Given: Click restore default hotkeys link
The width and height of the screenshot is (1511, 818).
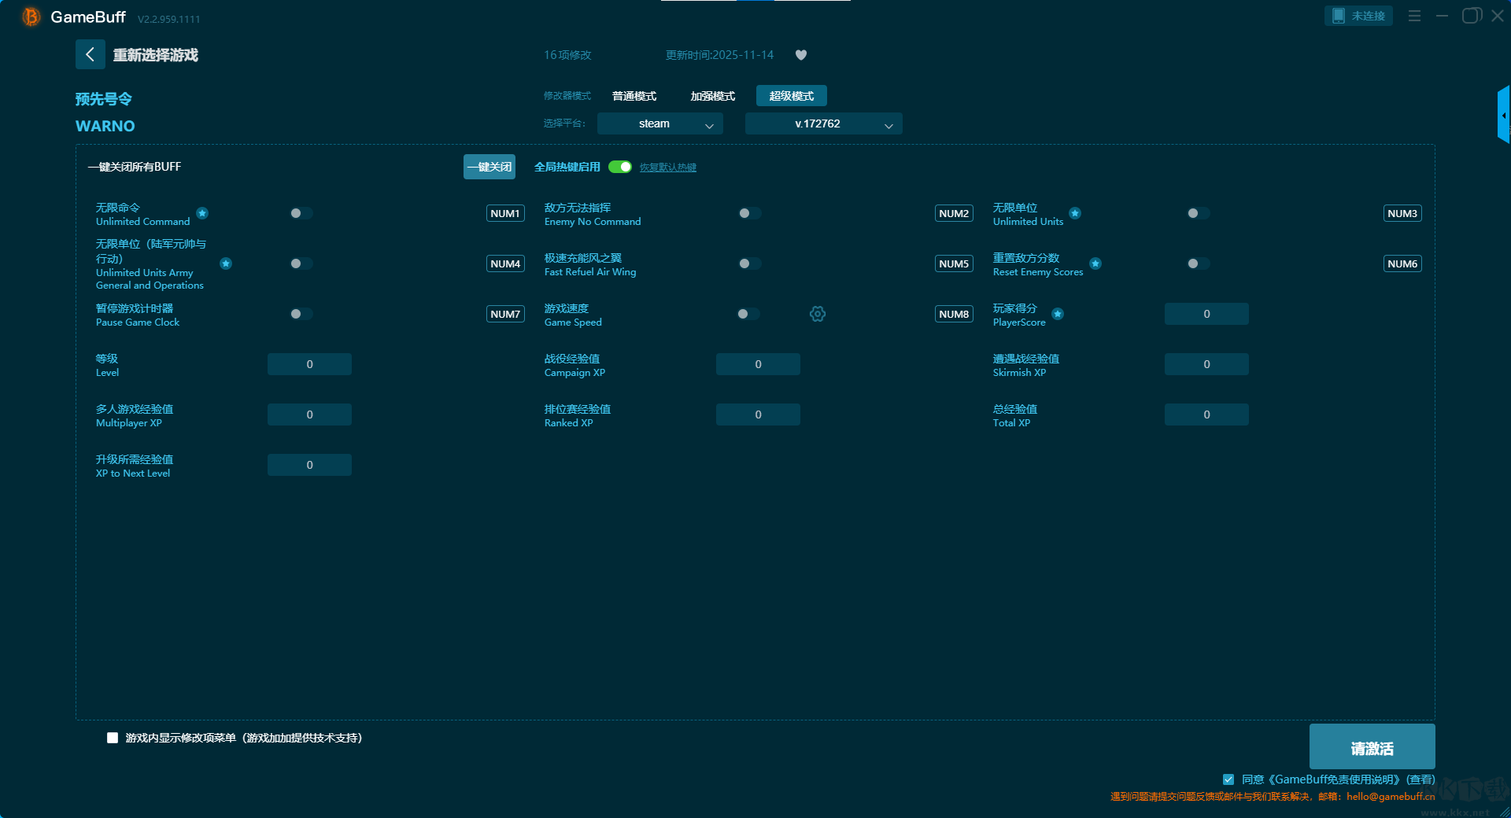Looking at the screenshot, I should pyautogui.click(x=667, y=168).
